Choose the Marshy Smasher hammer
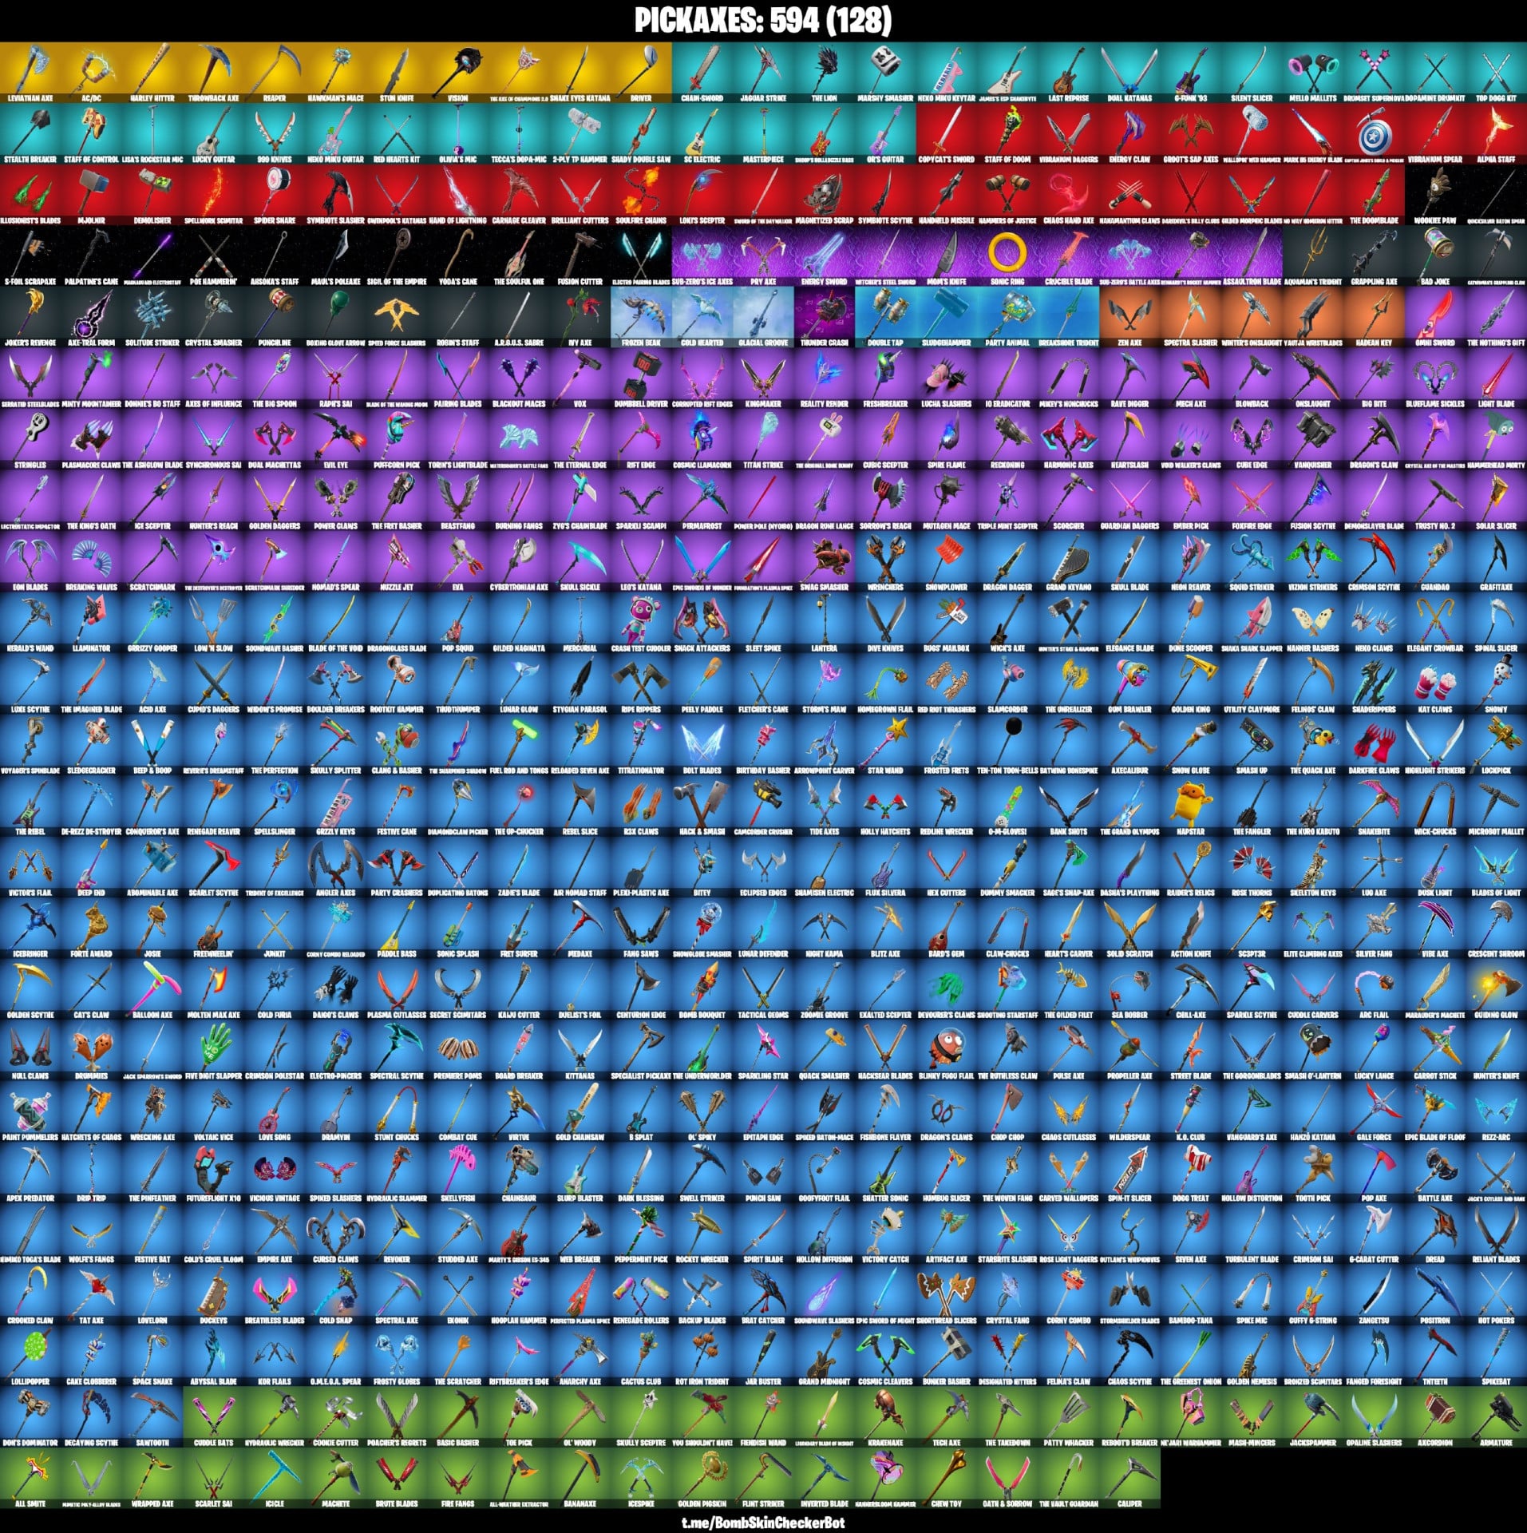The width and height of the screenshot is (1527, 1533). 885,73
